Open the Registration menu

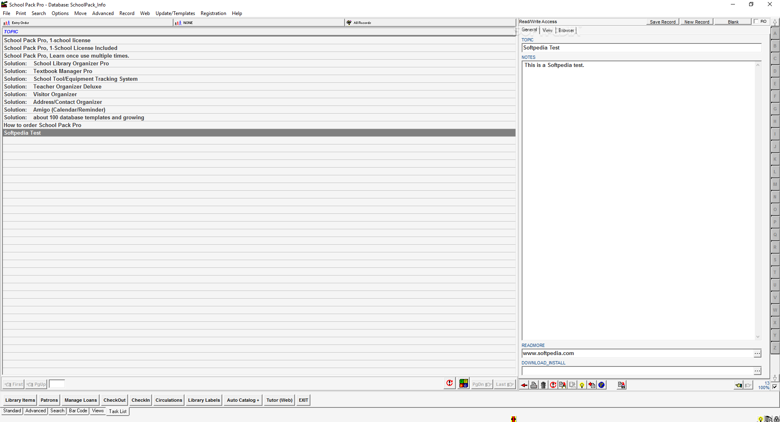(213, 13)
